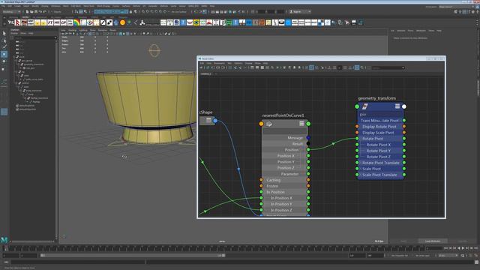This screenshot has height=270, width=480.
Task: Click the go to start playback button
Action: coord(445,248)
